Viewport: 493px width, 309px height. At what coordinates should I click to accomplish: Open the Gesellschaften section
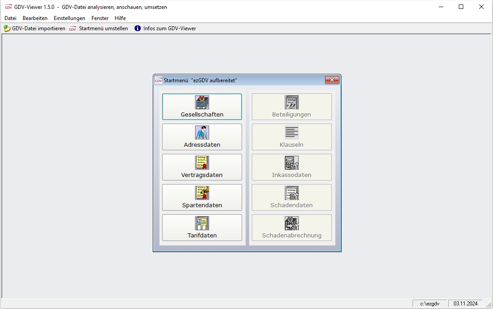(x=202, y=107)
